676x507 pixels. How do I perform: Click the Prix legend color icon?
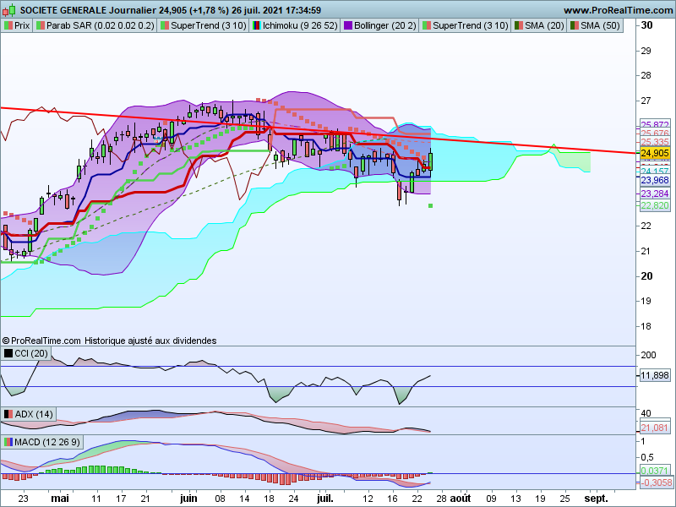pyautogui.click(x=8, y=26)
